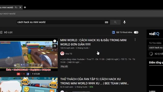
Task: Open the BỘ LỌC filter options
Action: click(6, 32)
